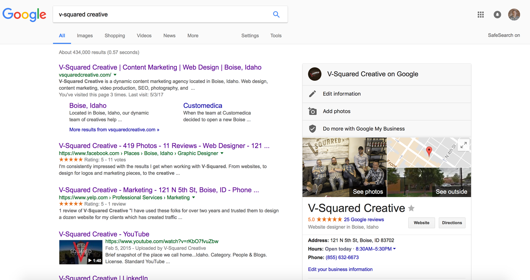The height and width of the screenshot is (280, 530).
Task: Star V-Squared Creative as a favorite
Action: pos(412,208)
